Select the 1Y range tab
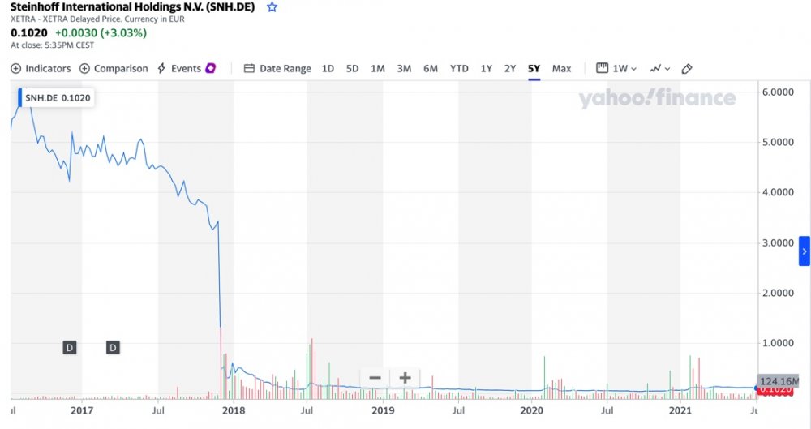Image resolution: width=811 pixels, height=429 pixels. click(x=486, y=68)
